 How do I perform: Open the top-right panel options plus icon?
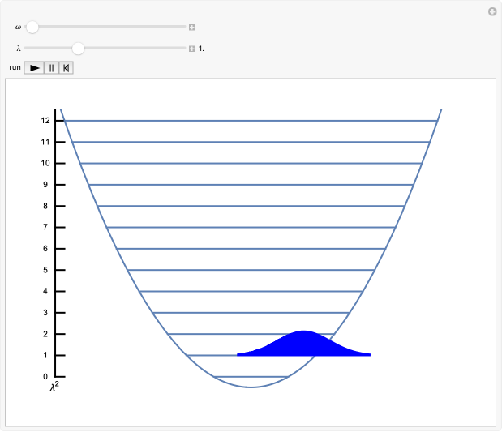coord(491,11)
